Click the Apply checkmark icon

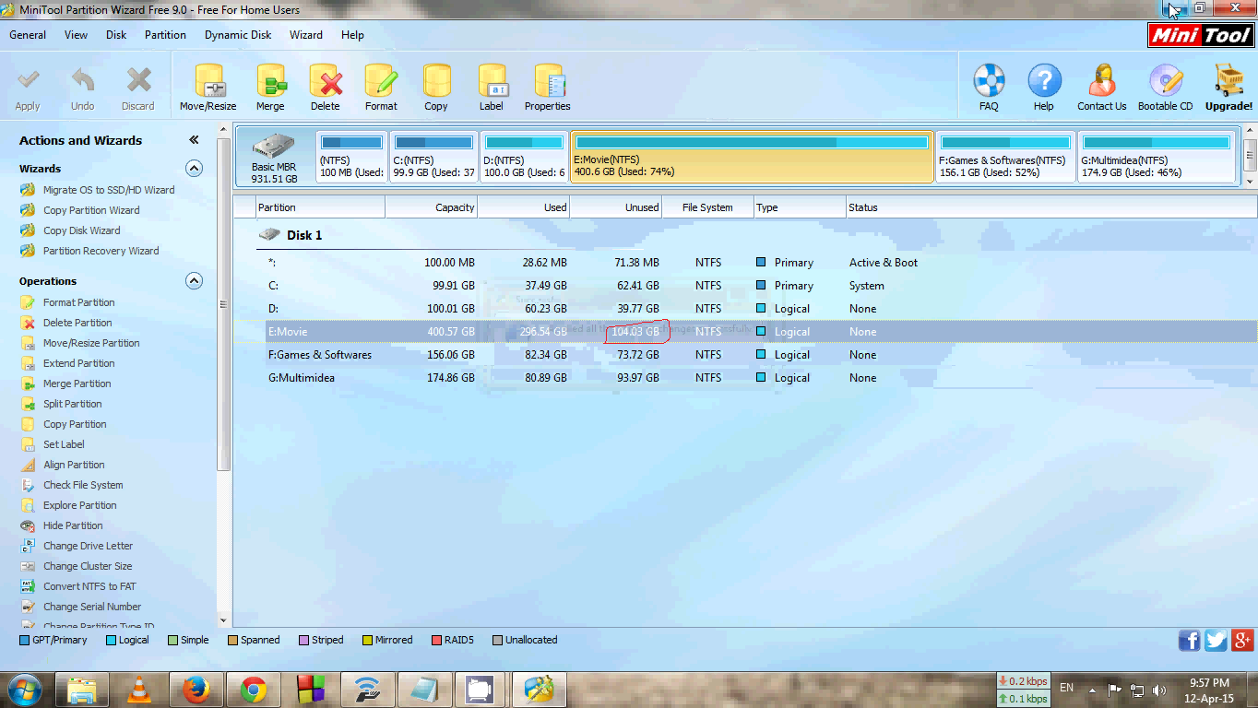[x=29, y=80]
